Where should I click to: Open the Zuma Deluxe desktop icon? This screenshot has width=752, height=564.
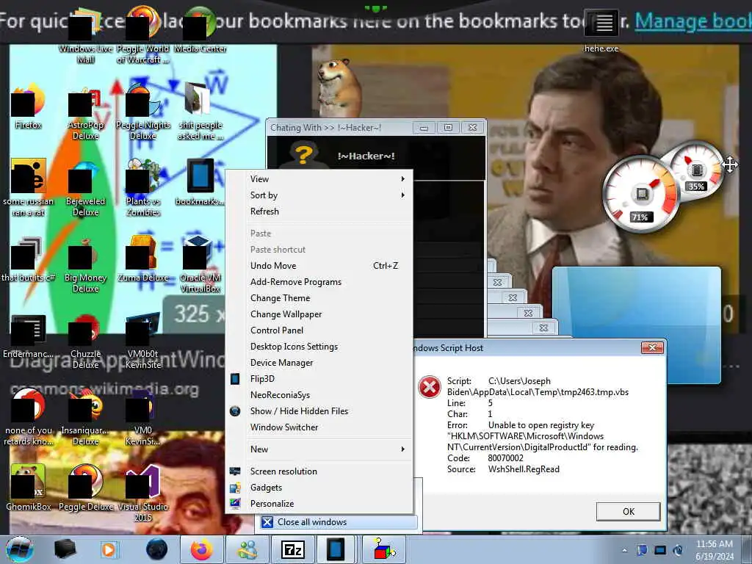point(143,259)
